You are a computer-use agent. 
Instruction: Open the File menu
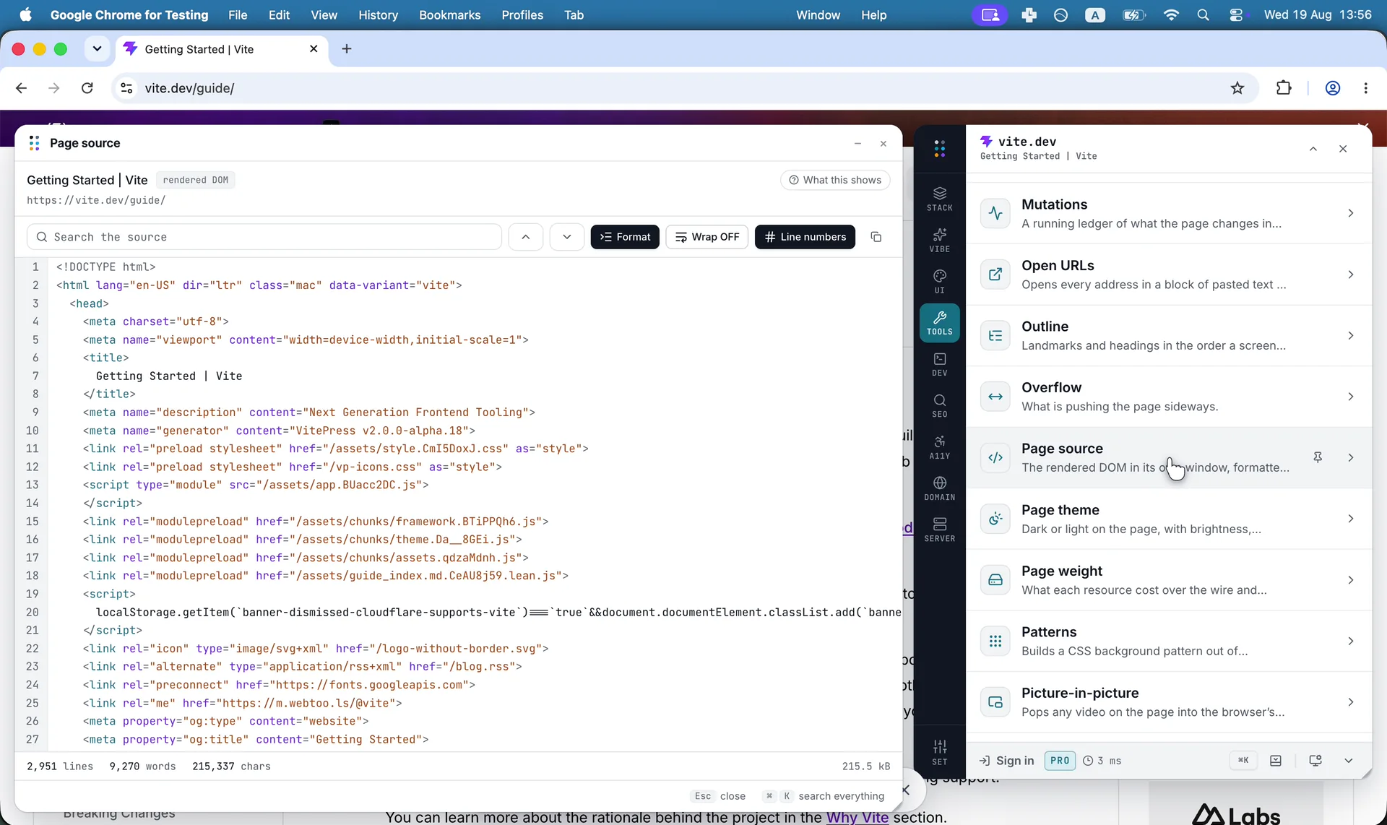pos(238,15)
